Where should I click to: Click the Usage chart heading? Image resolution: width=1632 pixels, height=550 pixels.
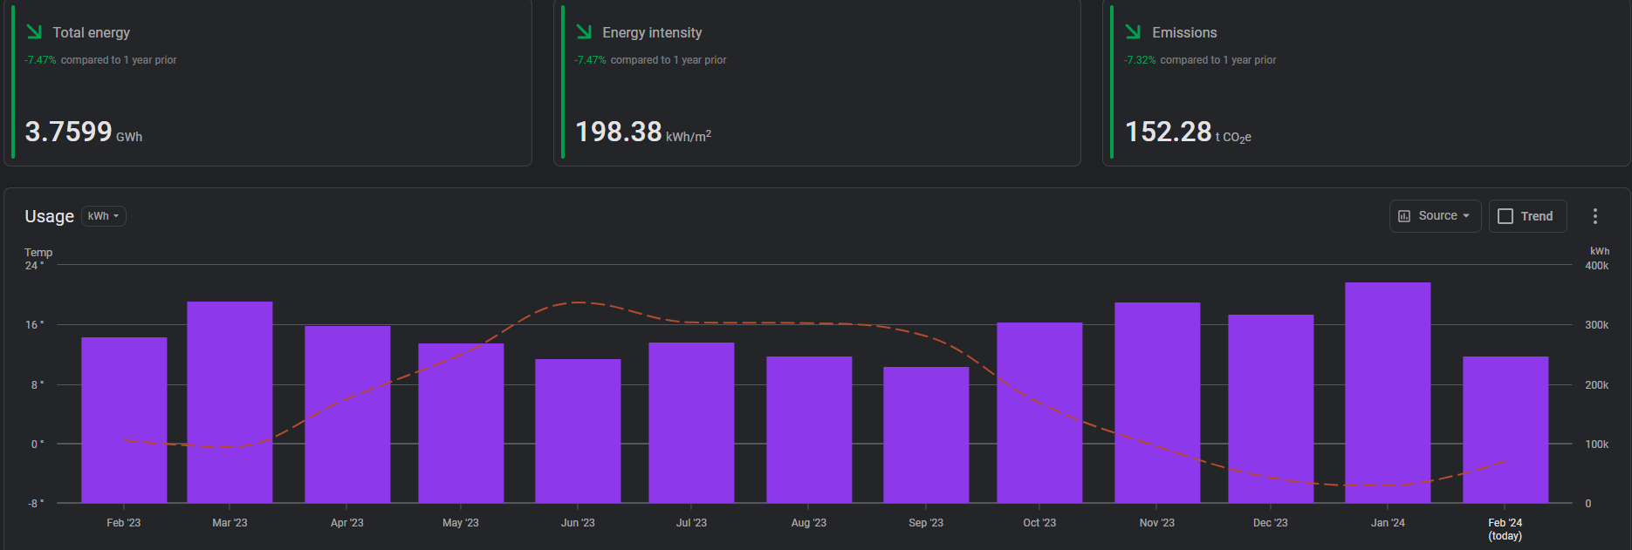49,216
